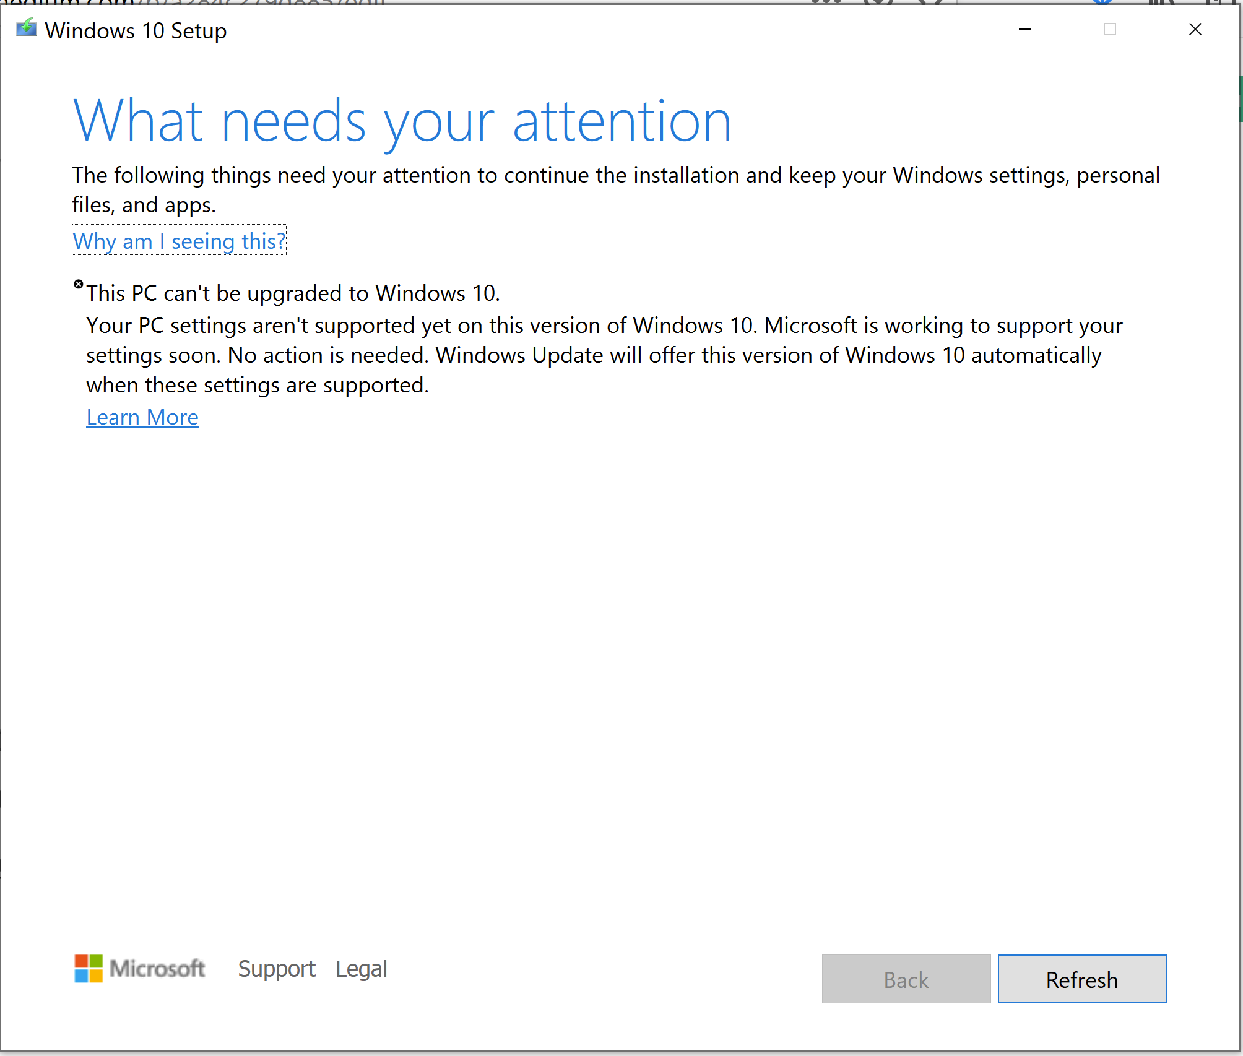The height and width of the screenshot is (1056, 1243).
Task: Minimize the Windows 10 Setup window
Action: click(x=1025, y=29)
